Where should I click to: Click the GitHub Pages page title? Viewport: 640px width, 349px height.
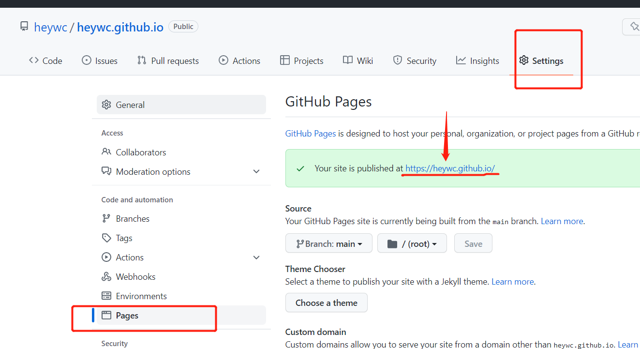328,102
